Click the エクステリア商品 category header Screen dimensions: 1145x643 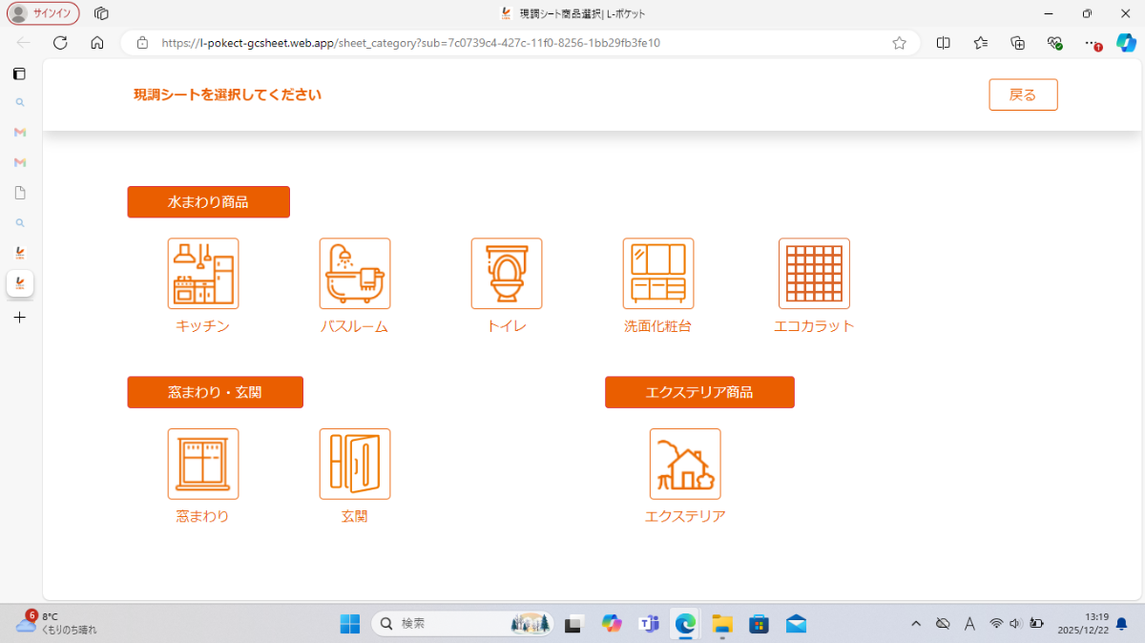pyautogui.click(x=699, y=392)
